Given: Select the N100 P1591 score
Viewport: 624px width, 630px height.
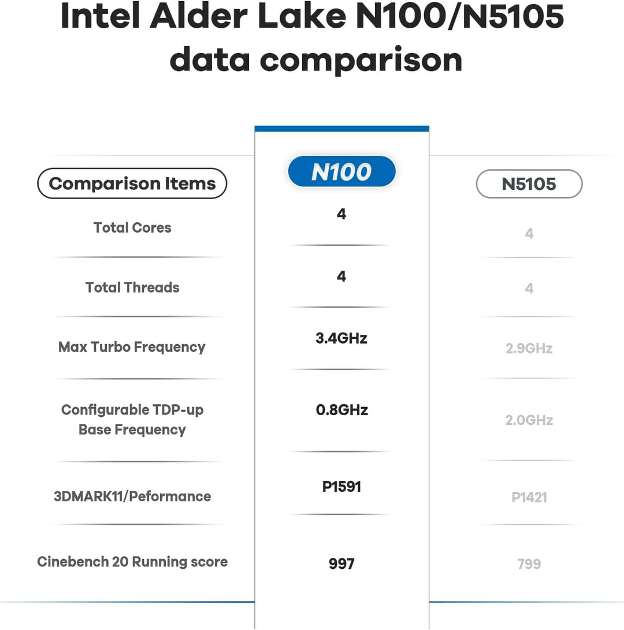Looking at the screenshot, I should tap(341, 487).
